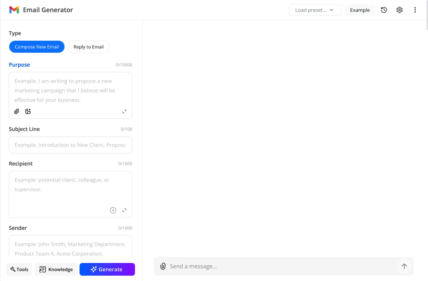
Task: Open the Load preset dropdown
Action: pos(315,10)
